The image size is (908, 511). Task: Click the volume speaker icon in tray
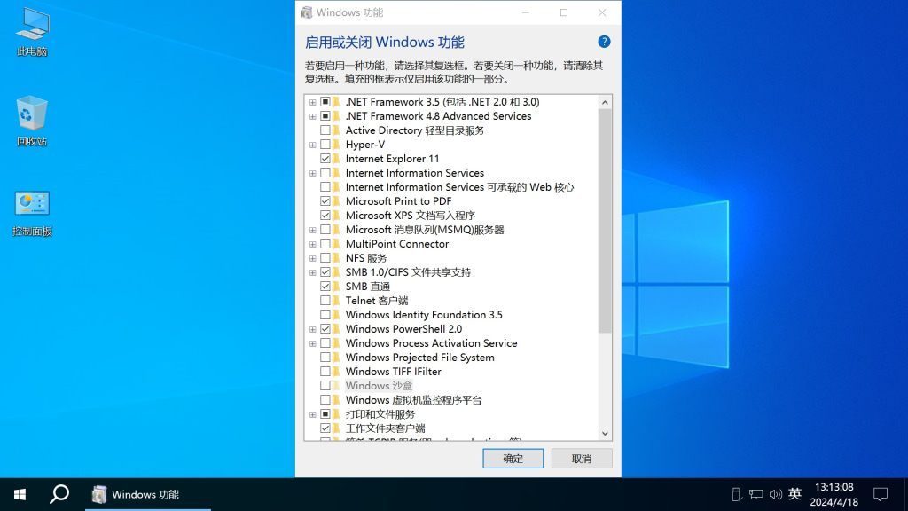(x=775, y=494)
